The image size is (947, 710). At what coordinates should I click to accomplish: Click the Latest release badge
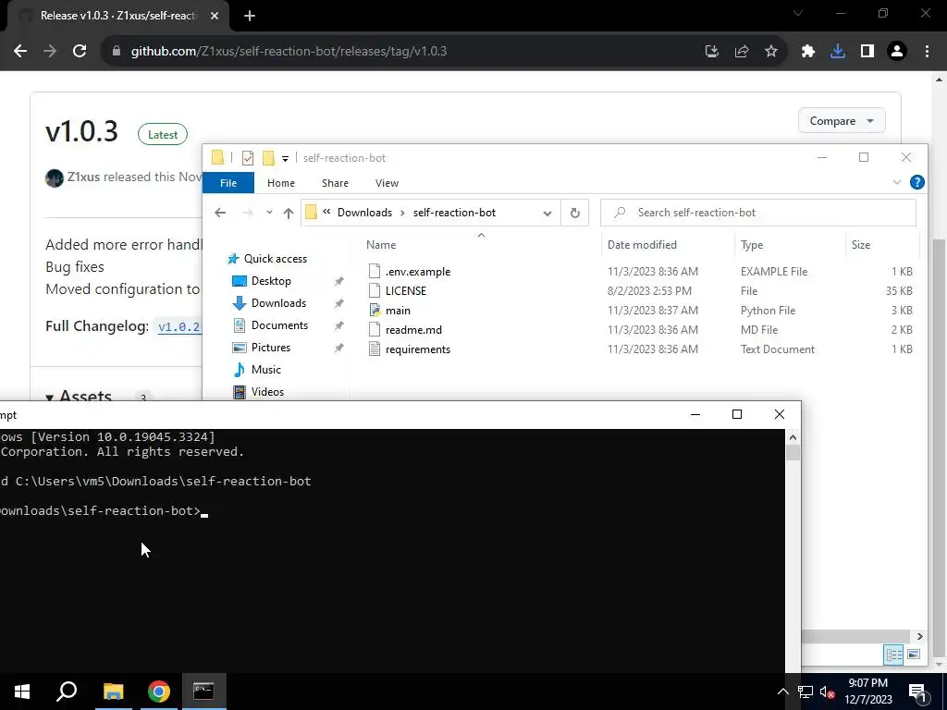coord(163,135)
